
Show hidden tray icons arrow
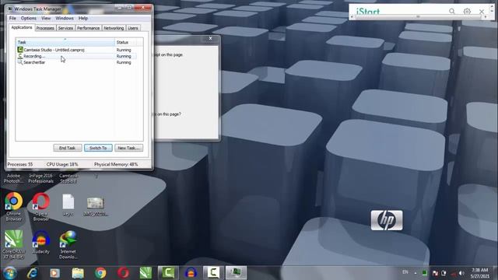(415, 273)
